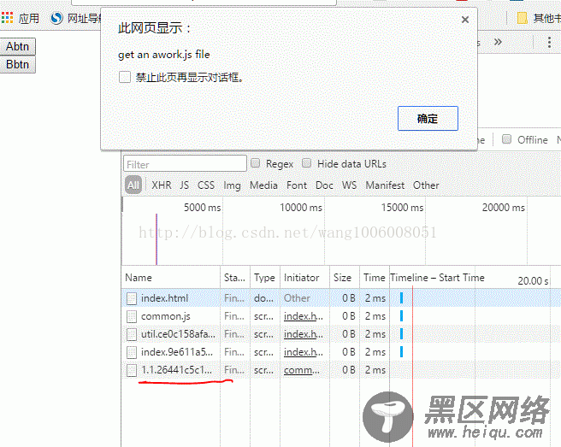Viewport: 561px width, 447px height.
Task: Select the WS filter
Action: pos(349,185)
